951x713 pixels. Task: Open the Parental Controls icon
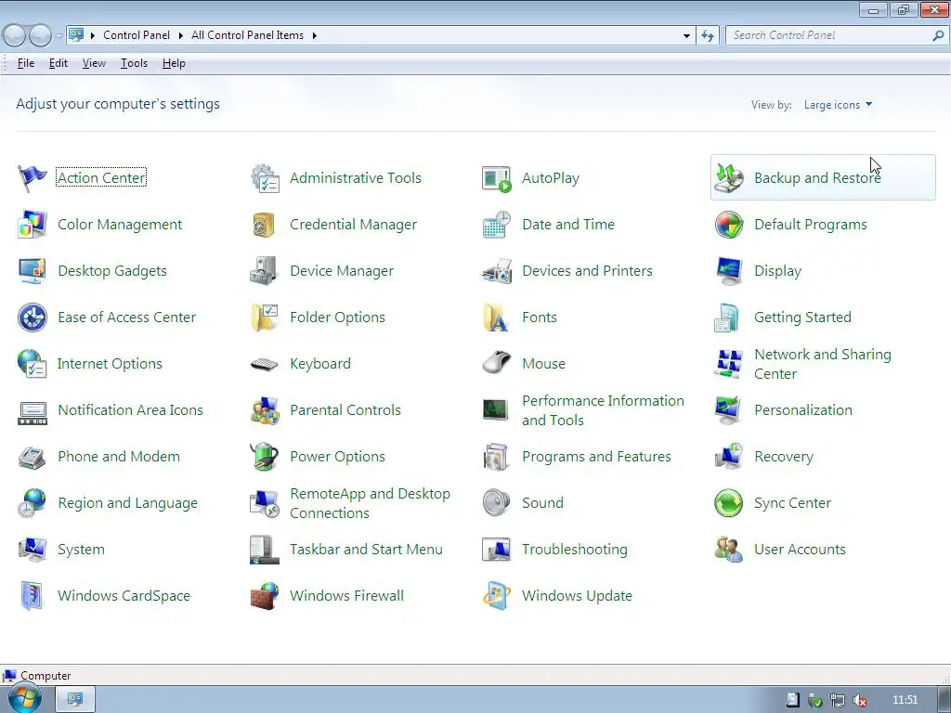click(265, 409)
